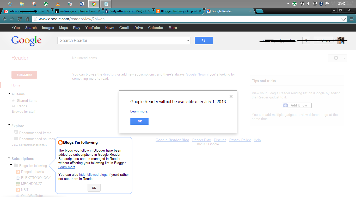Open Gmail in Google bar
The height and width of the screenshot is (200, 356).
124,28
